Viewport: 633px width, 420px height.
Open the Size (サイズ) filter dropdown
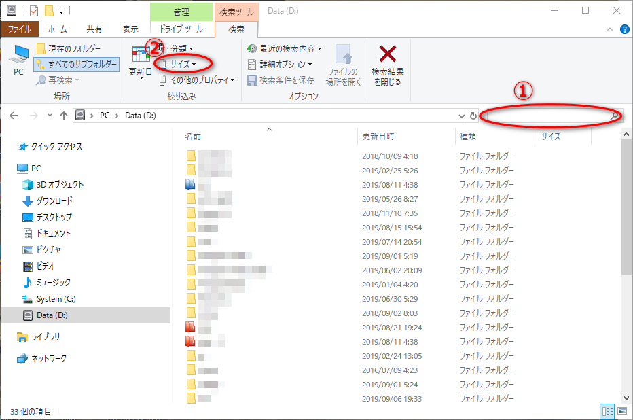pyautogui.click(x=182, y=64)
